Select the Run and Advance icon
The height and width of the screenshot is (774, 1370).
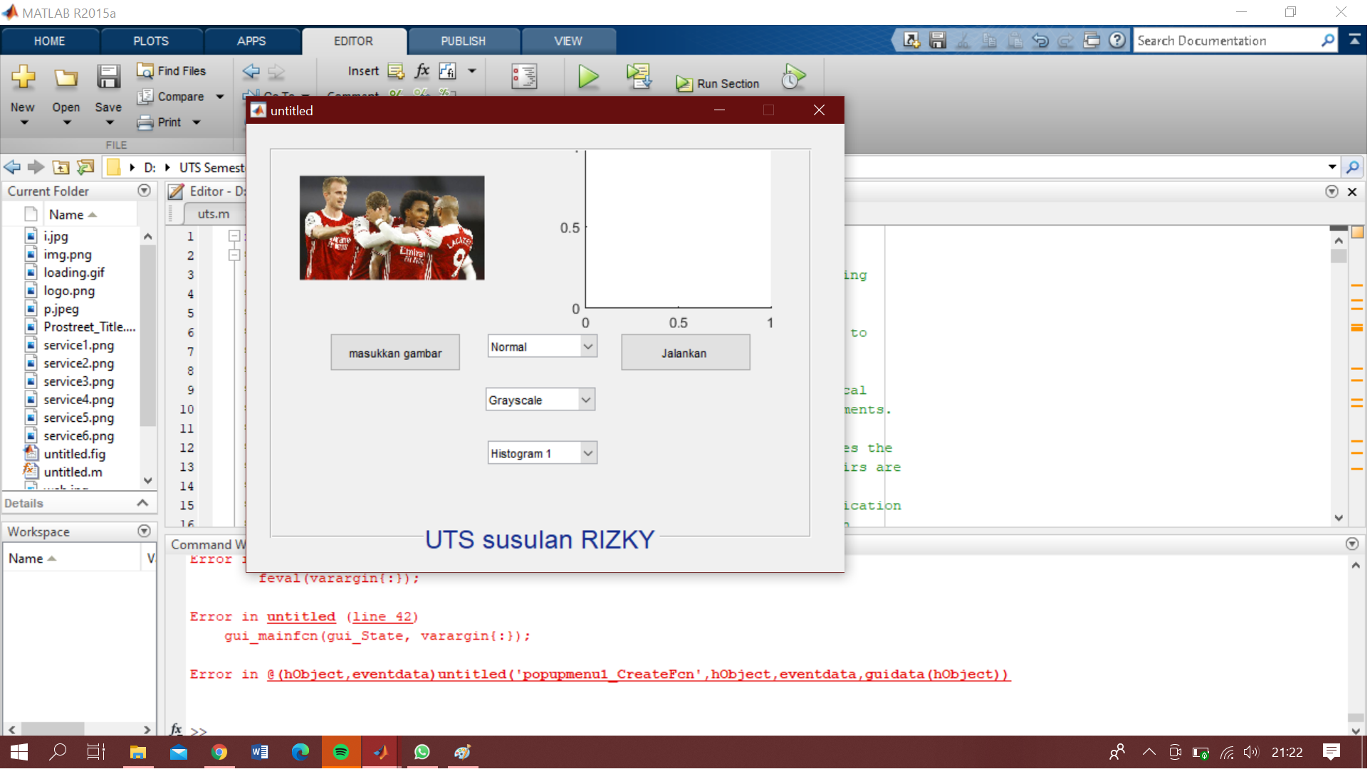pyautogui.click(x=639, y=77)
